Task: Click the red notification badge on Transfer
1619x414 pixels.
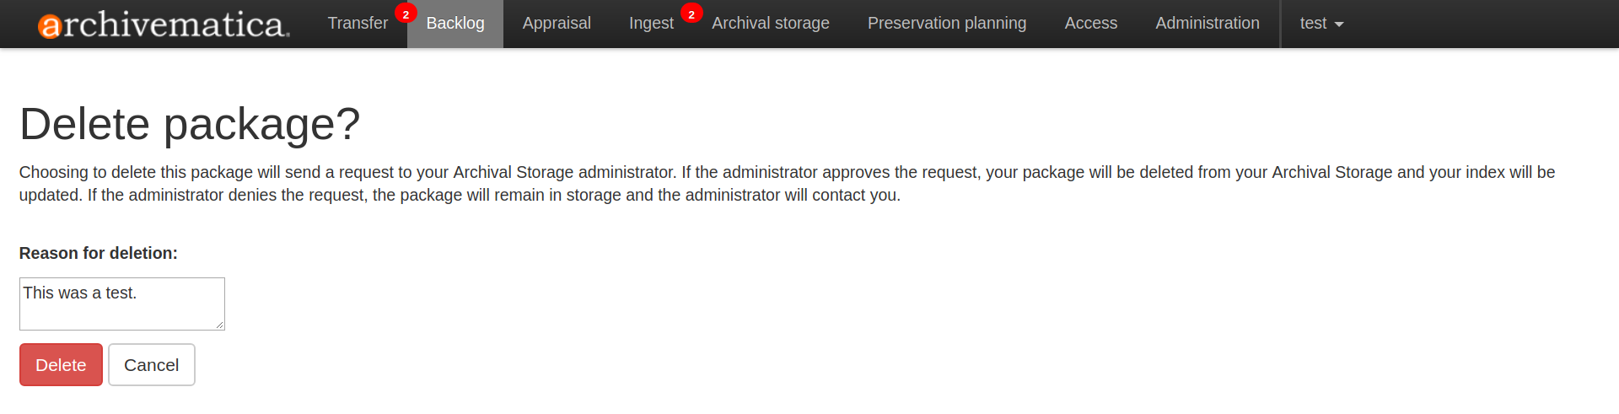Action: point(406,14)
